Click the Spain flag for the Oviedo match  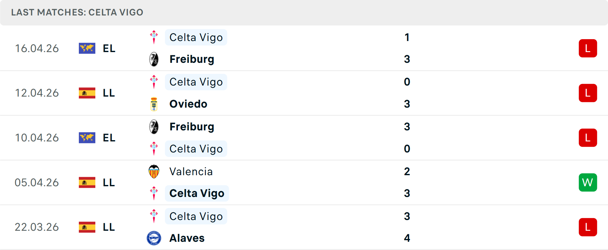click(87, 93)
